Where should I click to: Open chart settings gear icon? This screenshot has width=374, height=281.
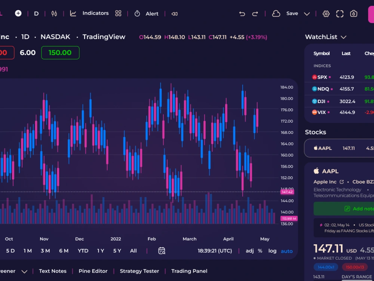coord(326,14)
